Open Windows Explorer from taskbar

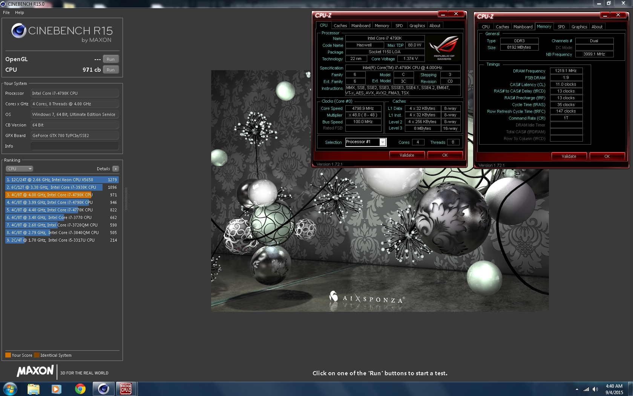[x=34, y=389]
